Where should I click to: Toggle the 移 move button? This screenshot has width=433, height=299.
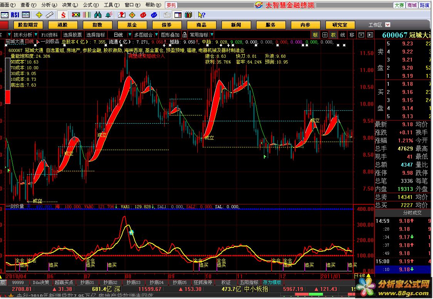(x=352, y=35)
